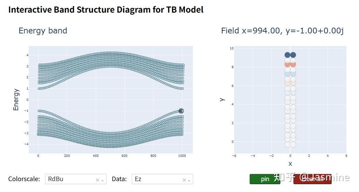This screenshot has width=359, height=192.
Task: Expand the Colorscale dropdown arrow
Action: pyautogui.click(x=103, y=180)
